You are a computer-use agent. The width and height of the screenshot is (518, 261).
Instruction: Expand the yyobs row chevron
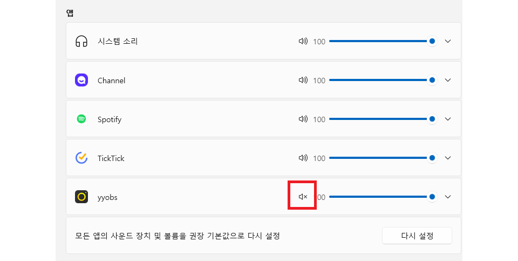(447, 197)
